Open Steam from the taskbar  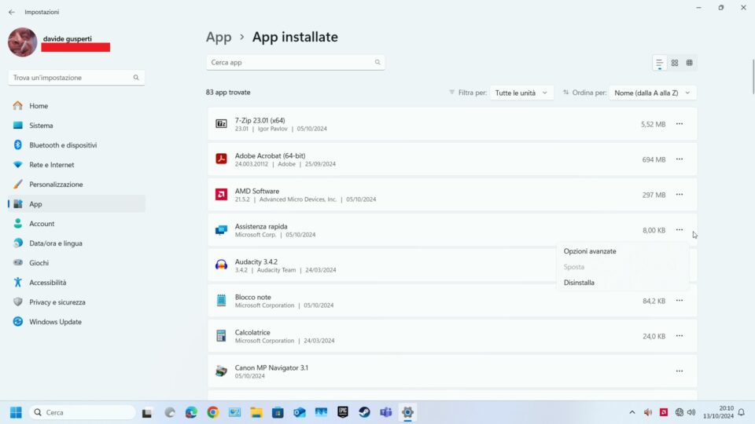tap(365, 412)
